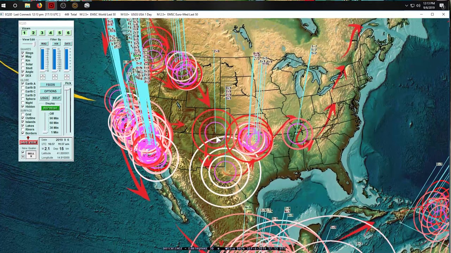This screenshot has width=451, height=253.
Task: Switch to saved view 4
Action: tap(50, 33)
